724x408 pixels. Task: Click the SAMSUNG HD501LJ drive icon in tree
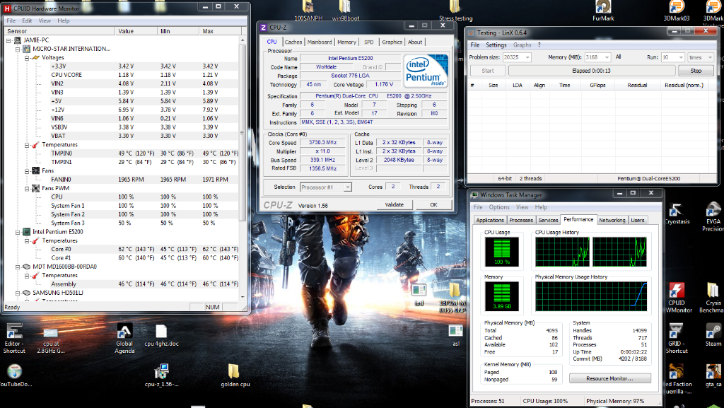click(26, 293)
